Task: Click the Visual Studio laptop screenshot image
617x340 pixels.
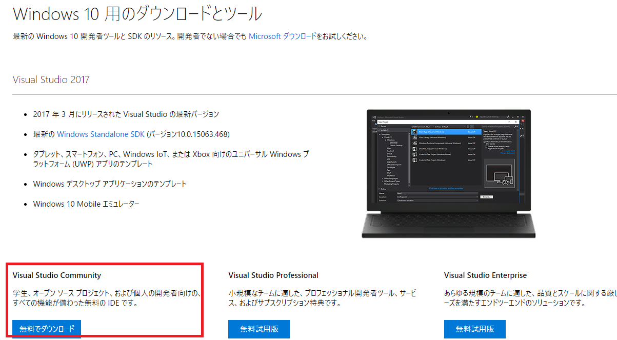Action: click(448, 173)
